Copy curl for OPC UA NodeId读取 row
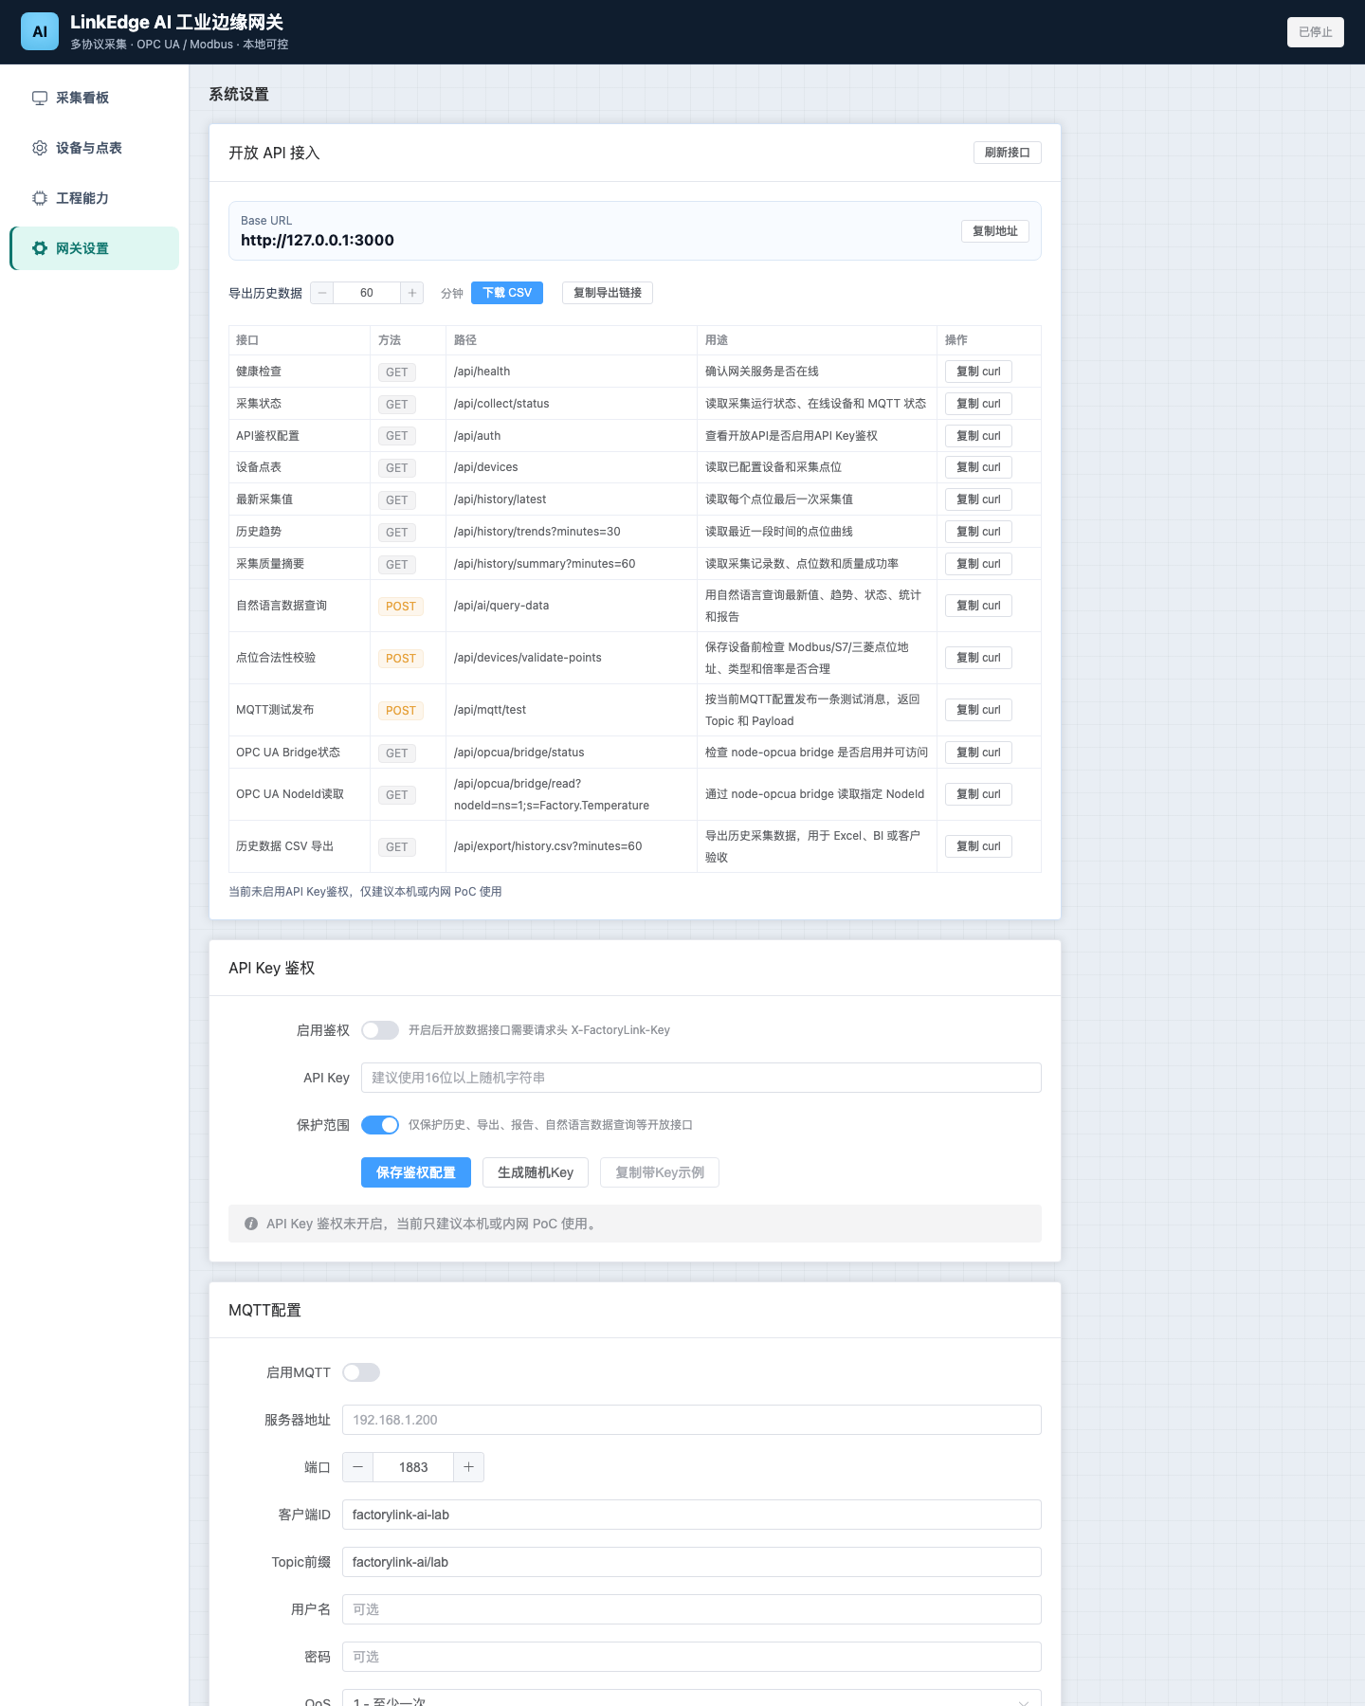This screenshot has height=1706, width=1365. [978, 794]
